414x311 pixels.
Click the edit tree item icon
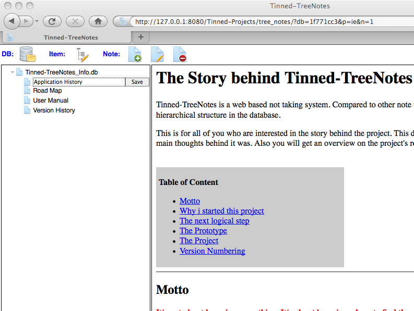point(83,55)
